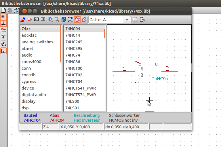Toggle hidden pins icon in background sidebar

[x=3, y=44]
